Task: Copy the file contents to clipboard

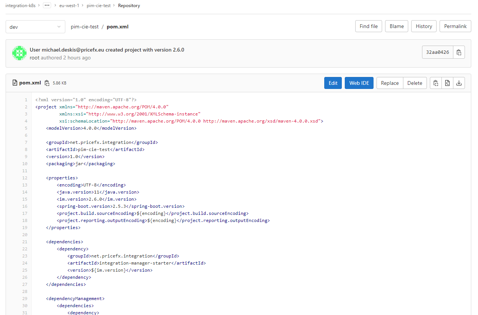Action: point(435,83)
